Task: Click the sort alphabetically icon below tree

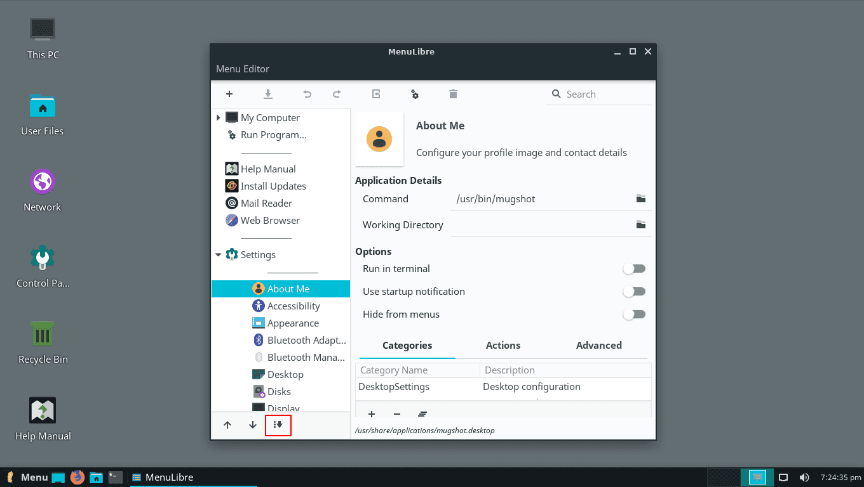Action: point(278,425)
